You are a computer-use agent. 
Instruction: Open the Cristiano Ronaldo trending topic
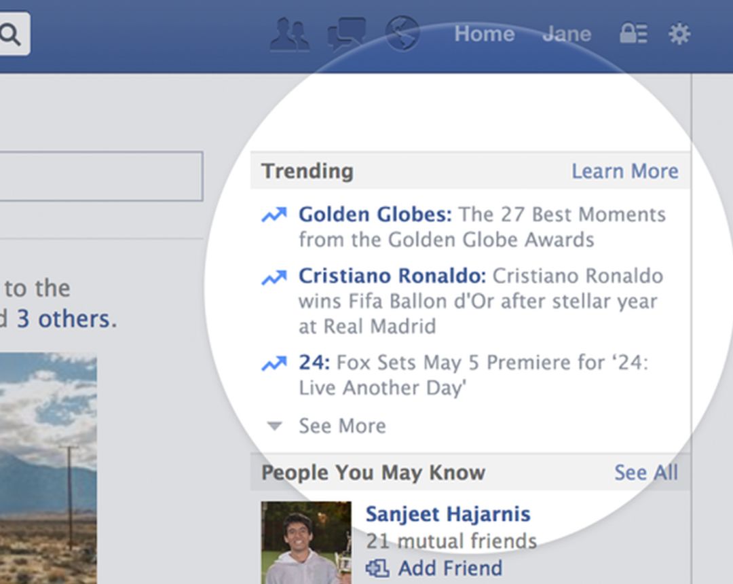(x=392, y=276)
